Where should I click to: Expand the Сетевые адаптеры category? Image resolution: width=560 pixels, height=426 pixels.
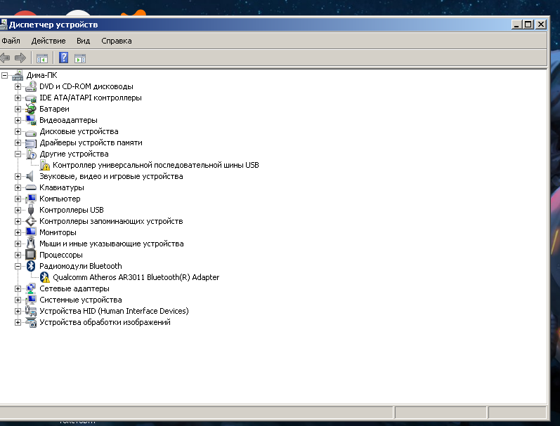18,288
